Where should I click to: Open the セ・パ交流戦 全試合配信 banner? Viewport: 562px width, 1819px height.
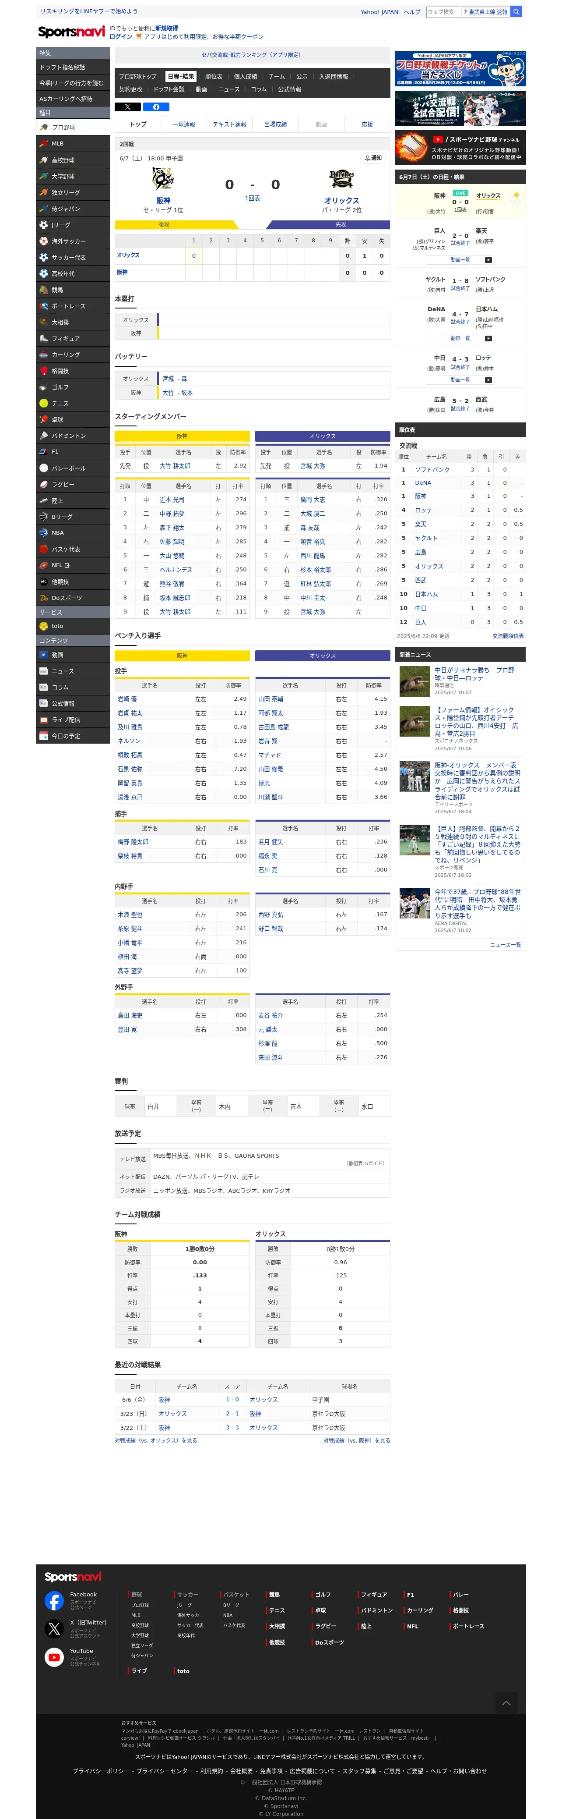click(x=460, y=108)
